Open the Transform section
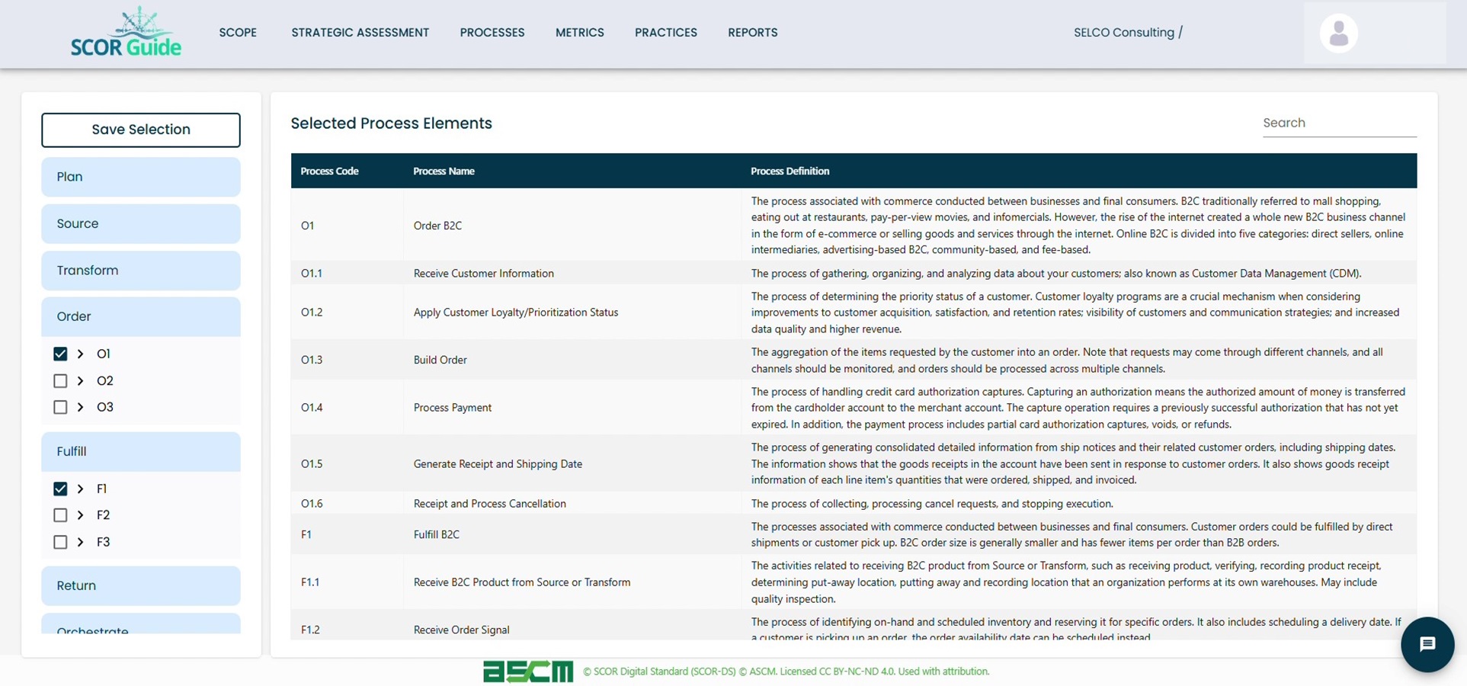 (140, 271)
